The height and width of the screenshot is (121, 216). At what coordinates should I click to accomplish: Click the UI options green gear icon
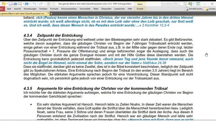(x=190, y=4)
